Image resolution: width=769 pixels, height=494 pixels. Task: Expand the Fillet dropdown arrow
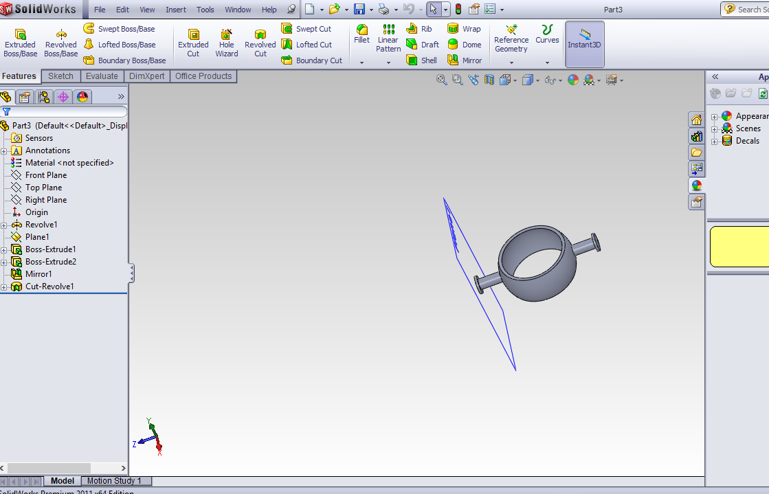[362, 63]
